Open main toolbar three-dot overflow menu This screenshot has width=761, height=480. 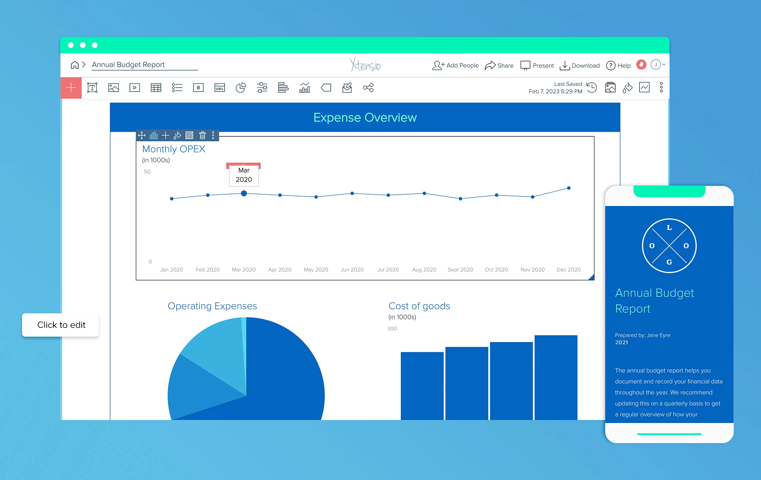[x=661, y=88]
